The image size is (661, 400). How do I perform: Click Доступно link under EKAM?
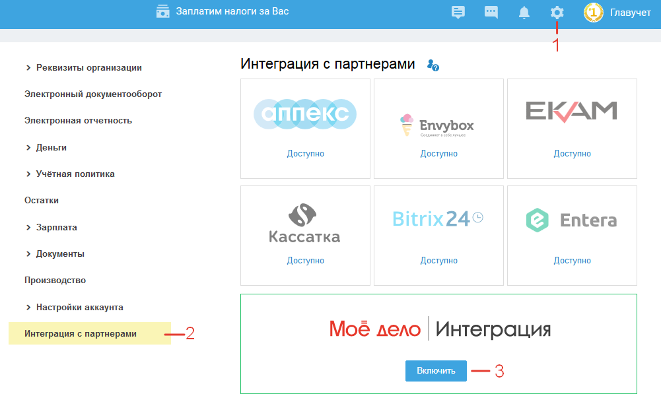(572, 153)
